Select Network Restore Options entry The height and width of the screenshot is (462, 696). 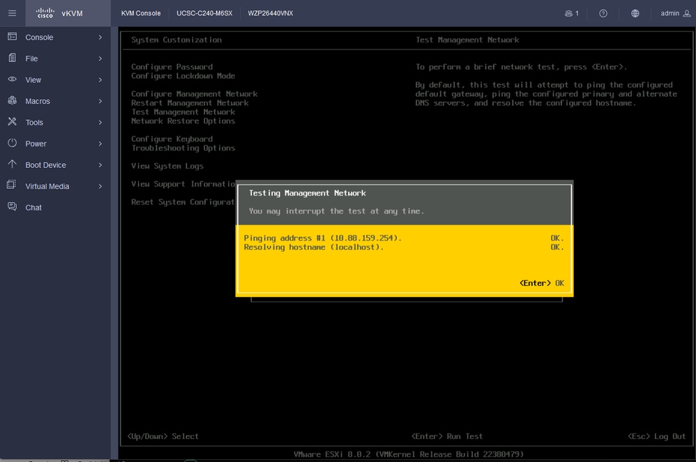183,121
